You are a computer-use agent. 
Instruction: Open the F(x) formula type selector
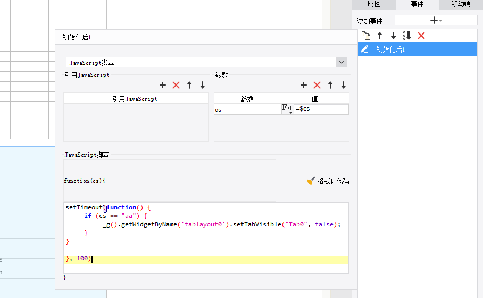tap(287, 108)
